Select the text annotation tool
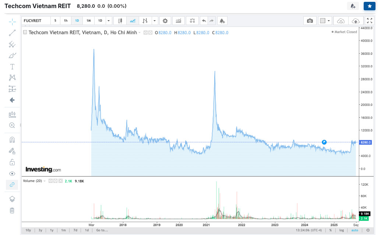 [12, 67]
